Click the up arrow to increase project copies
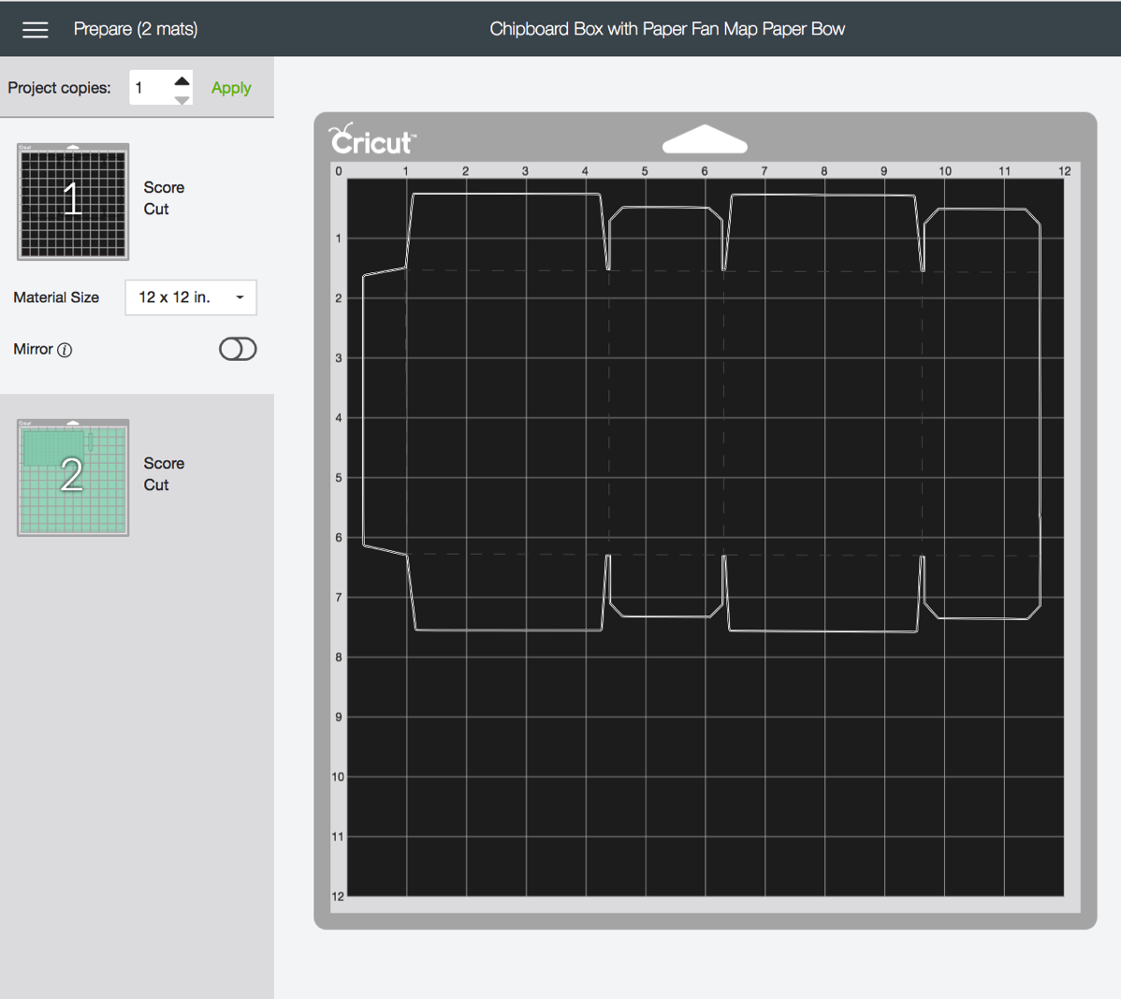 pyautogui.click(x=181, y=79)
